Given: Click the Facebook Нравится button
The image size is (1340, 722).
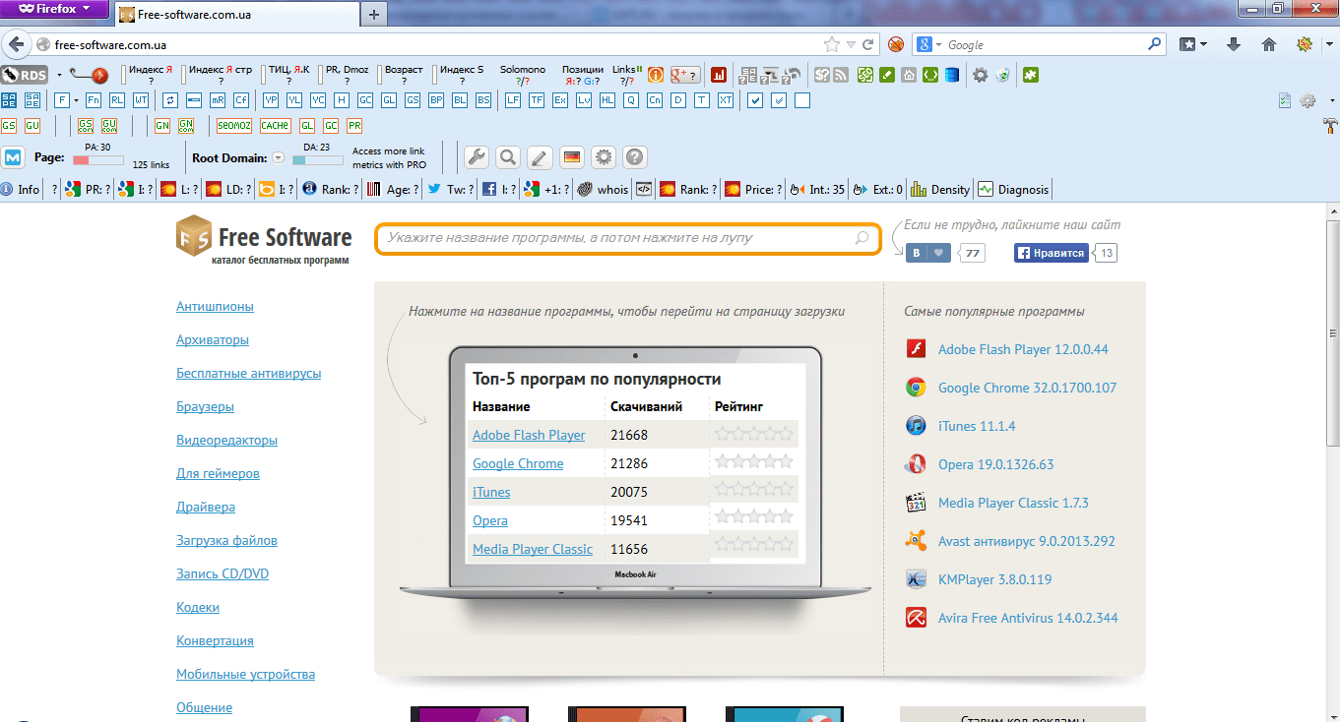Looking at the screenshot, I should click(x=1053, y=253).
